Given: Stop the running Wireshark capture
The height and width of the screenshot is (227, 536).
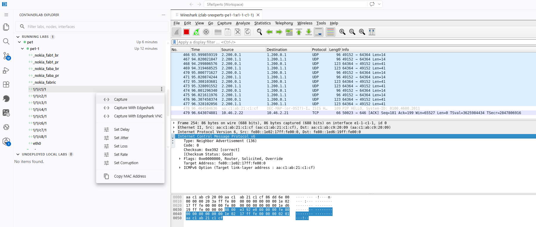Looking at the screenshot, I should click(186, 32).
